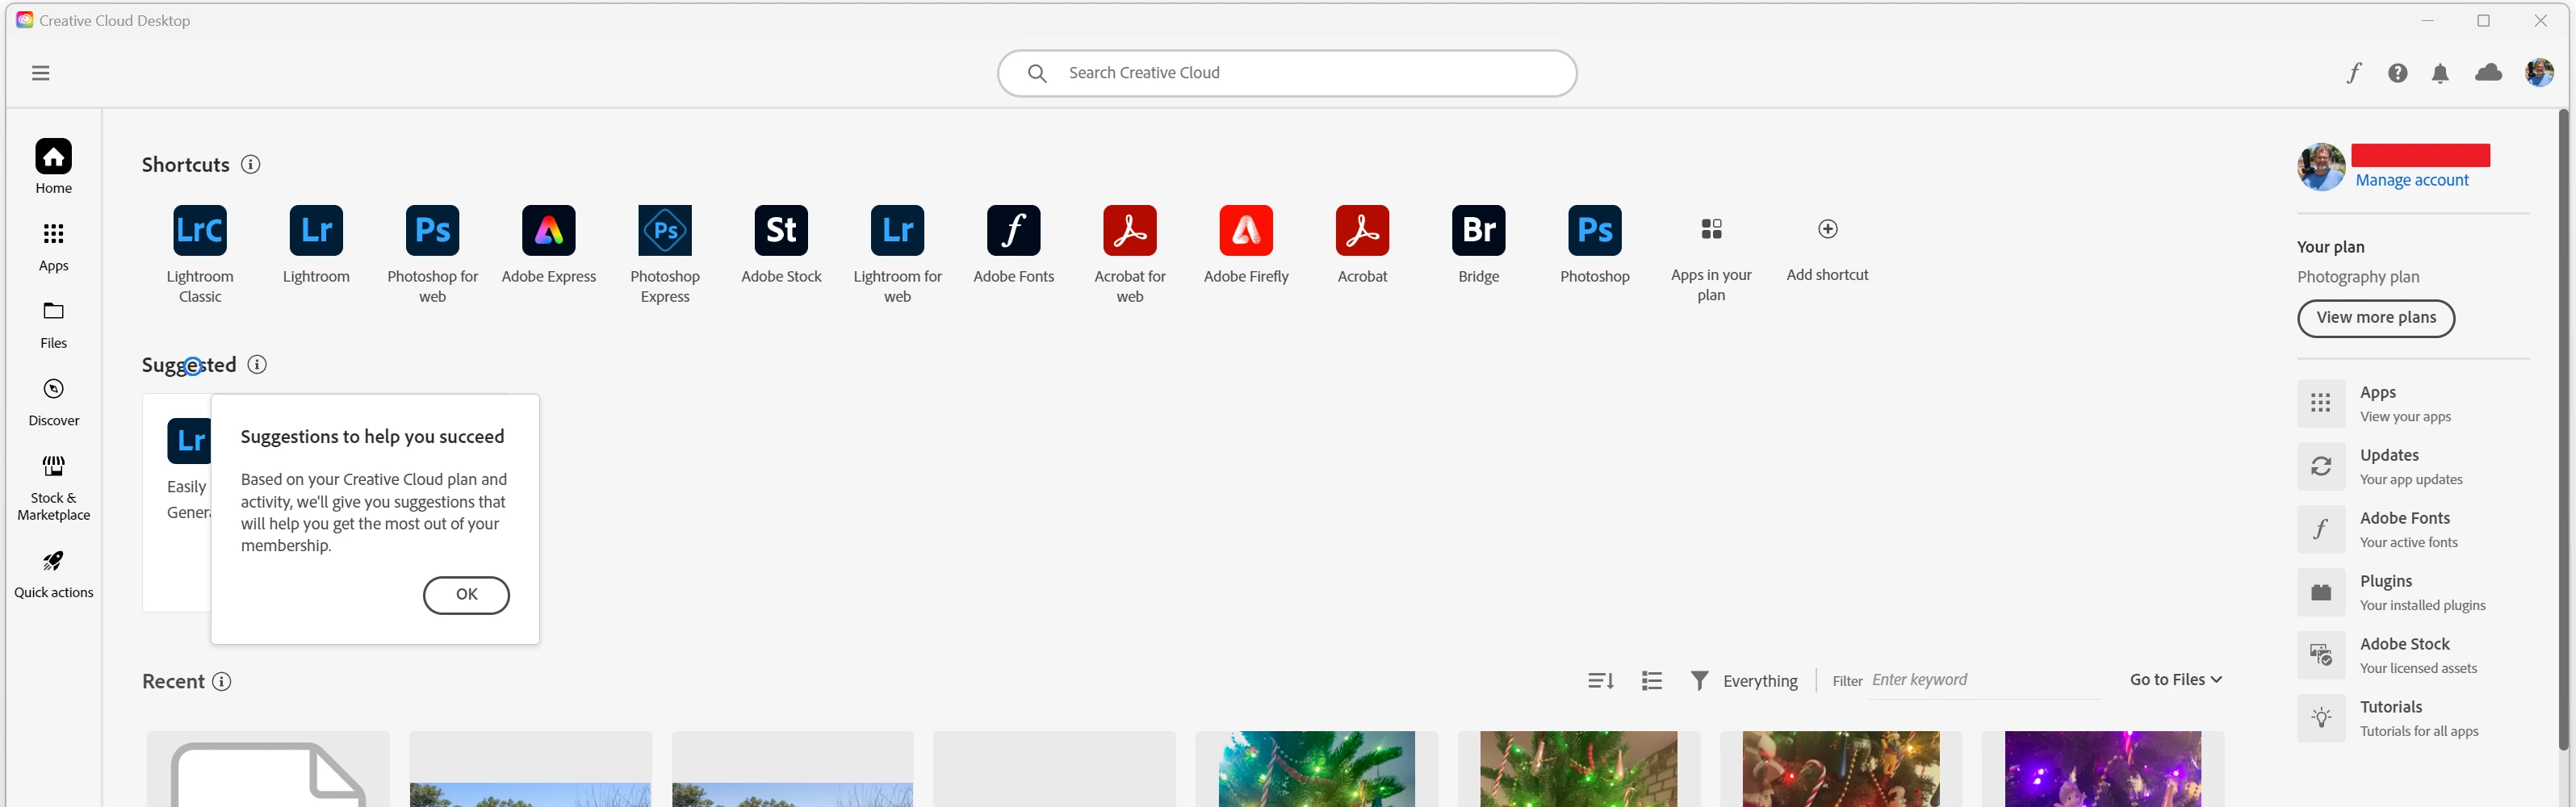Open Manage account link
The height and width of the screenshot is (807, 2576).
click(2411, 180)
